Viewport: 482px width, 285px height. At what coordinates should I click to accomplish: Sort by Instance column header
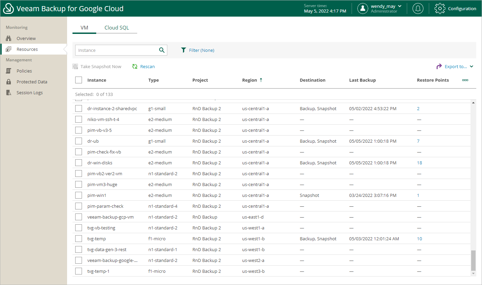pyautogui.click(x=97, y=80)
